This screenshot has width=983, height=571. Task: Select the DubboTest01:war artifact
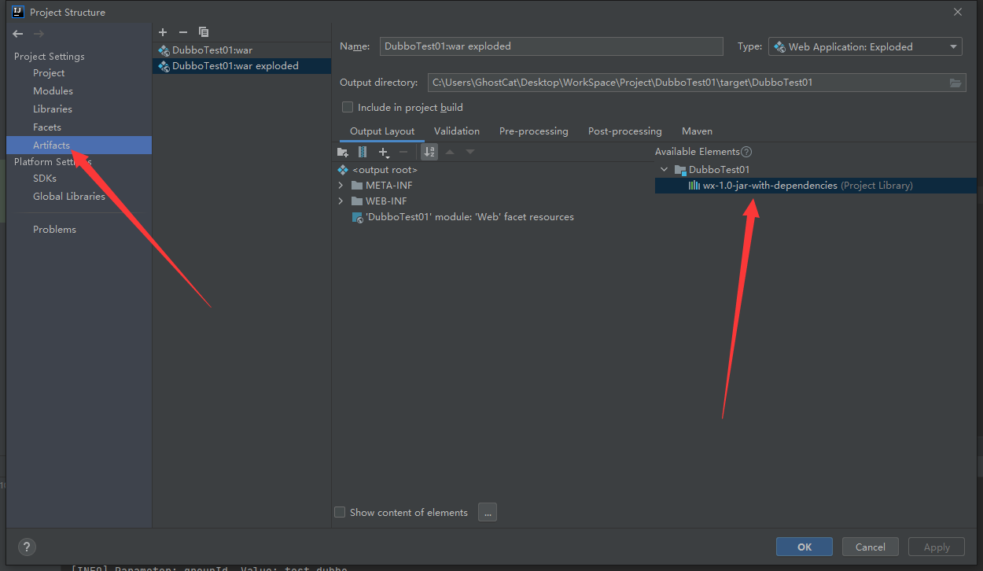241,50
